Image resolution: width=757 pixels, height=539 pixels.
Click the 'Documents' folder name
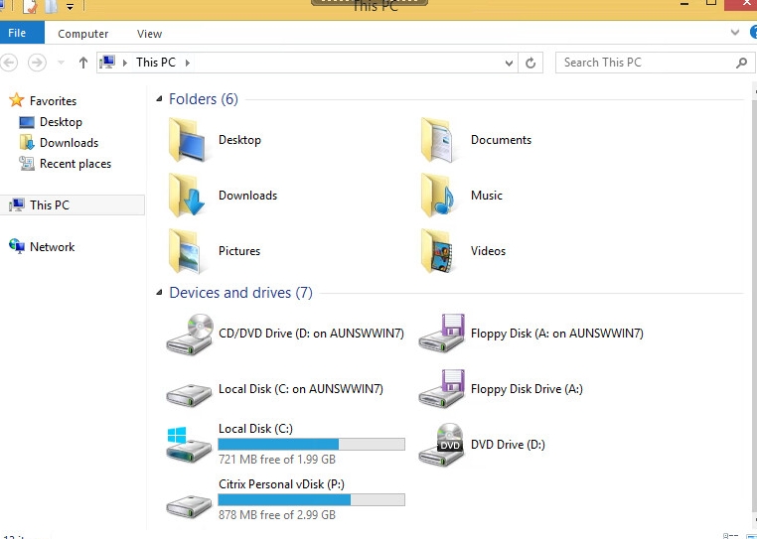point(501,140)
